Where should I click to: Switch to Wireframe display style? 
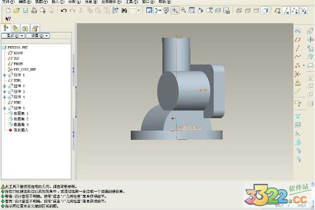[239, 10]
